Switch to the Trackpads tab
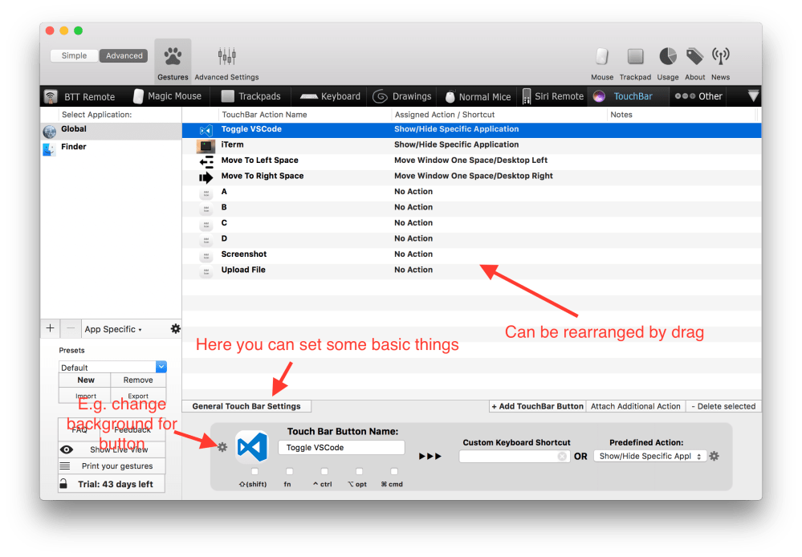Image resolution: width=802 pixels, height=557 pixels. tap(250, 96)
